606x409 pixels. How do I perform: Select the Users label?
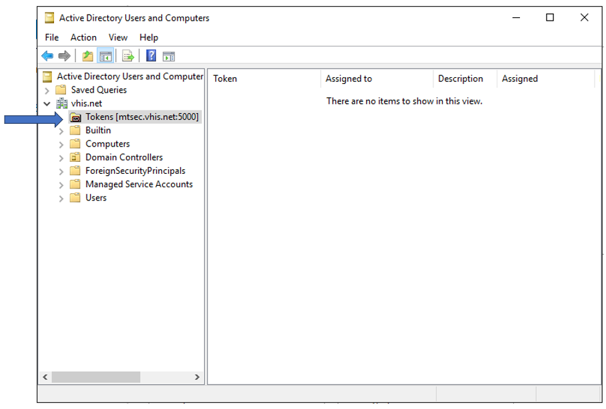(x=96, y=198)
